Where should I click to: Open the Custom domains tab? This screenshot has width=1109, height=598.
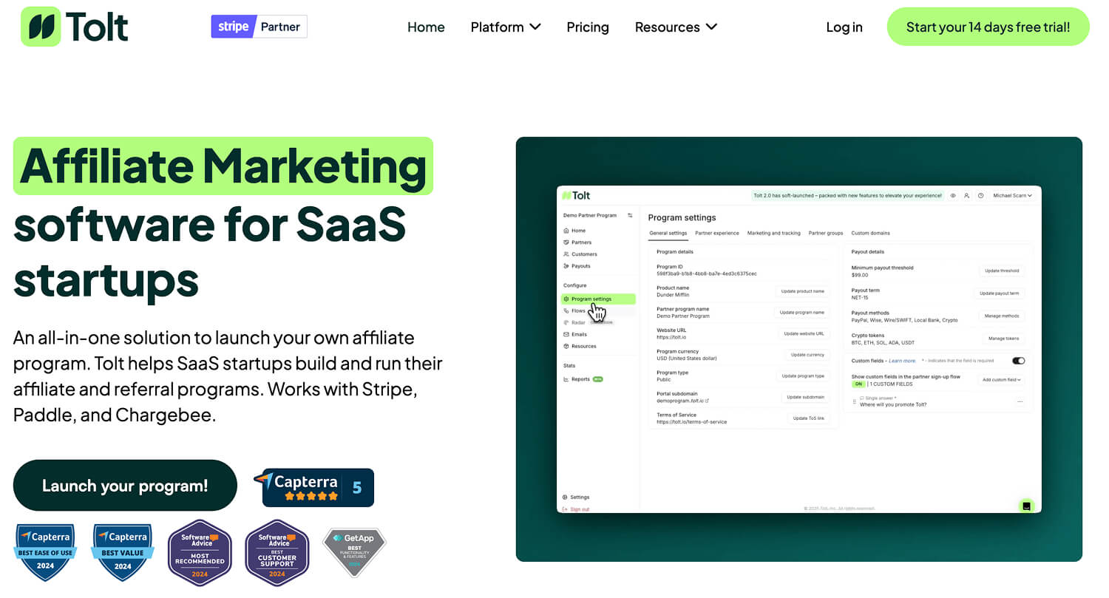pos(870,233)
